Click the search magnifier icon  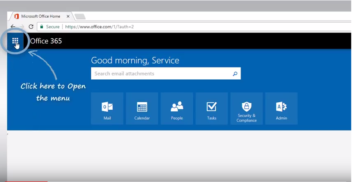pos(235,74)
